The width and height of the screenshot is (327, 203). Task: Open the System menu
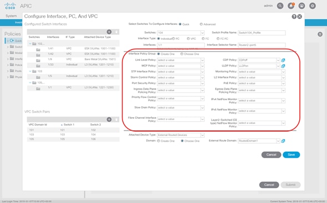pyautogui.click(x=11, y=16)
